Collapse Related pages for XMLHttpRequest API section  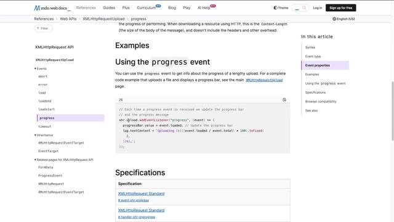tap(64, 160)
